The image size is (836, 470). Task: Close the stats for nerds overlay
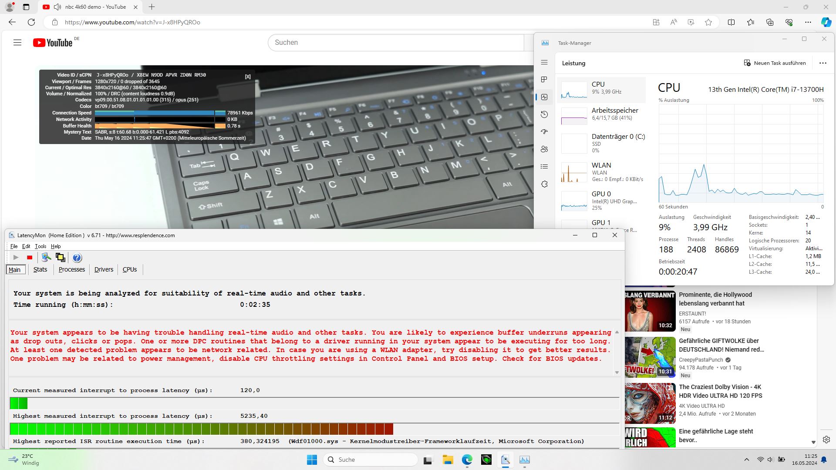[248, 77]
